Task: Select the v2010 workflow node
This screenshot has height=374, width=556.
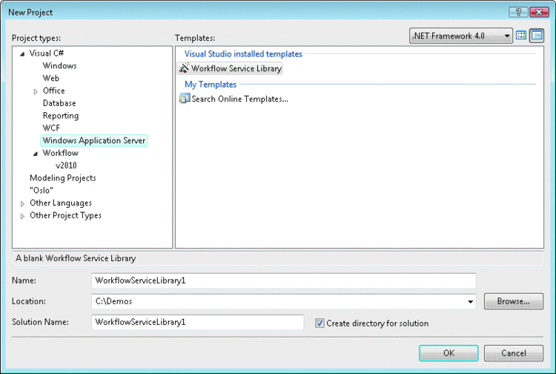Action: point(66,165)
